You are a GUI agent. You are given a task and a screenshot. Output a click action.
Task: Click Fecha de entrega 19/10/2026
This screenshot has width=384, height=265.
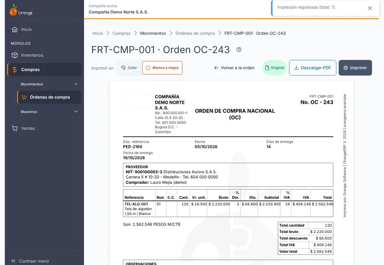134,158
